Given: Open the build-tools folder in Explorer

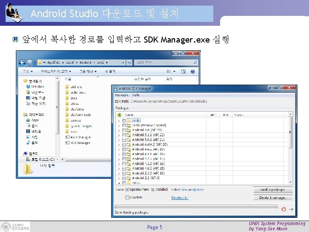Looking at the screenshot, I should (x=76, y=92).
